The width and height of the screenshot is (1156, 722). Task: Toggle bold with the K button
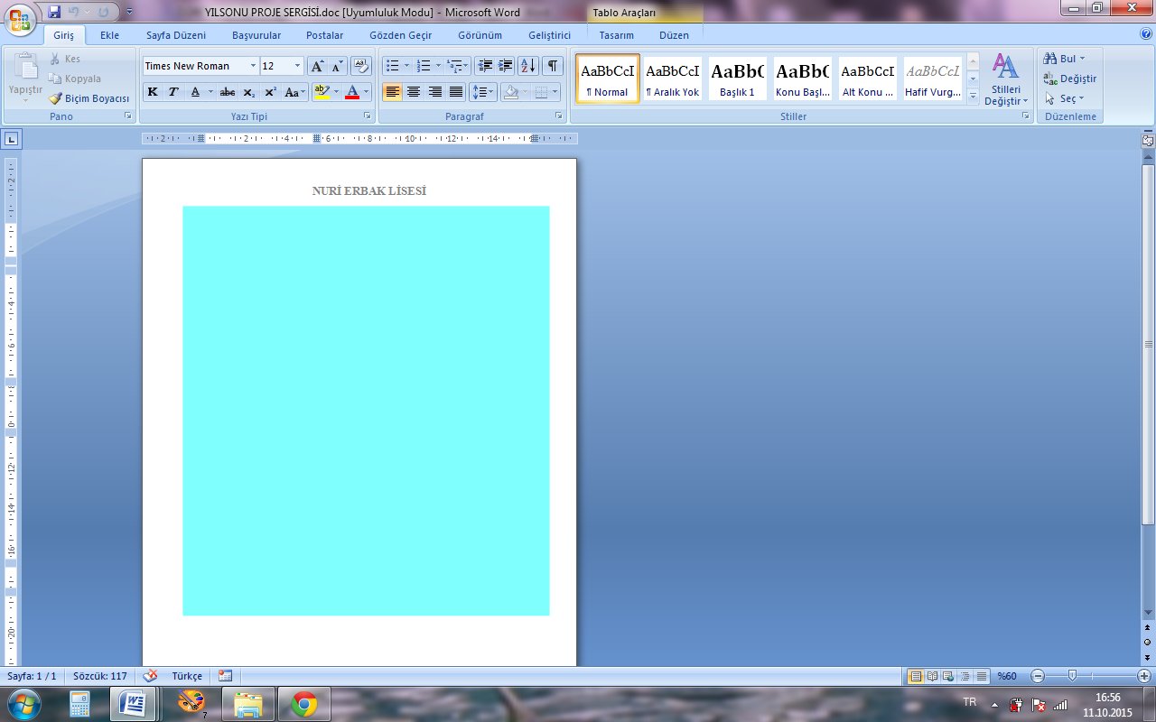click(153, 92)
